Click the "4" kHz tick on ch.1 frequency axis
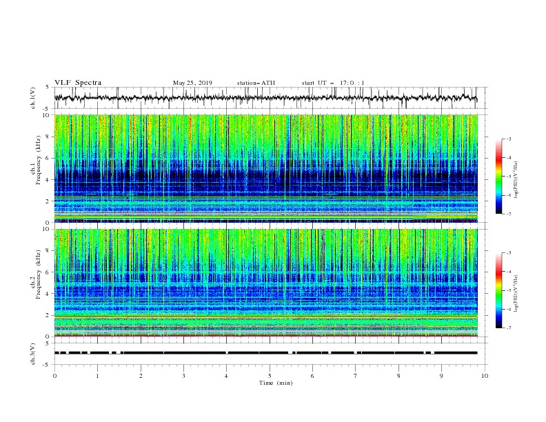Image resolution: width=546 pixels, height=422 pixels. pyautogui.click(x=48, y=180)
